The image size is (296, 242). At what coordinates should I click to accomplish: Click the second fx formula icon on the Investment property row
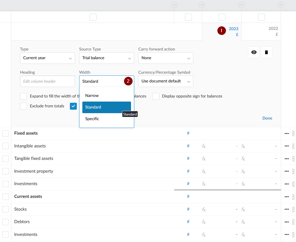pyautogui.click(x=243, y=171)
